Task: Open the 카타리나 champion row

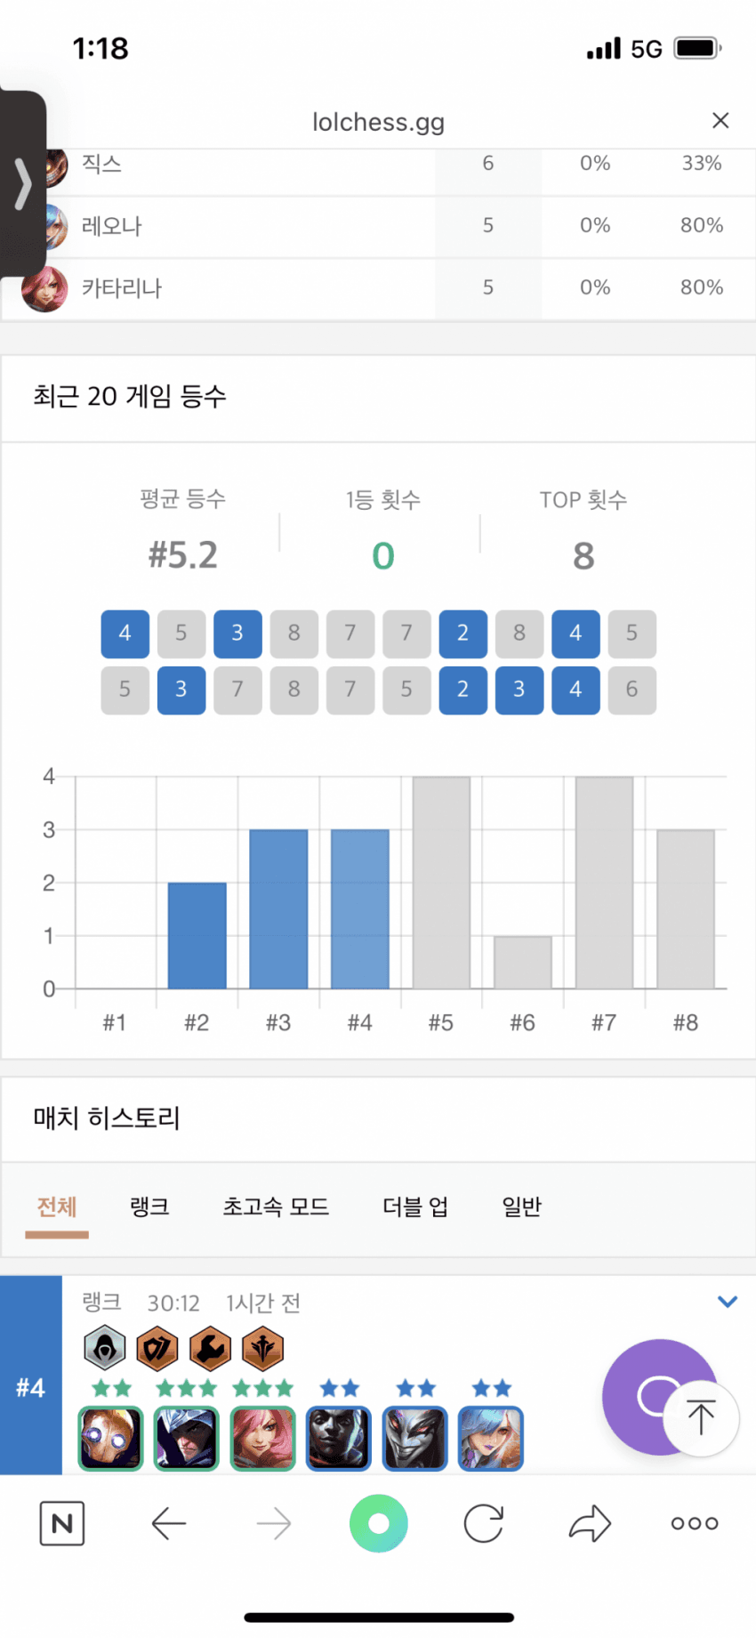Action: (378, 288)
